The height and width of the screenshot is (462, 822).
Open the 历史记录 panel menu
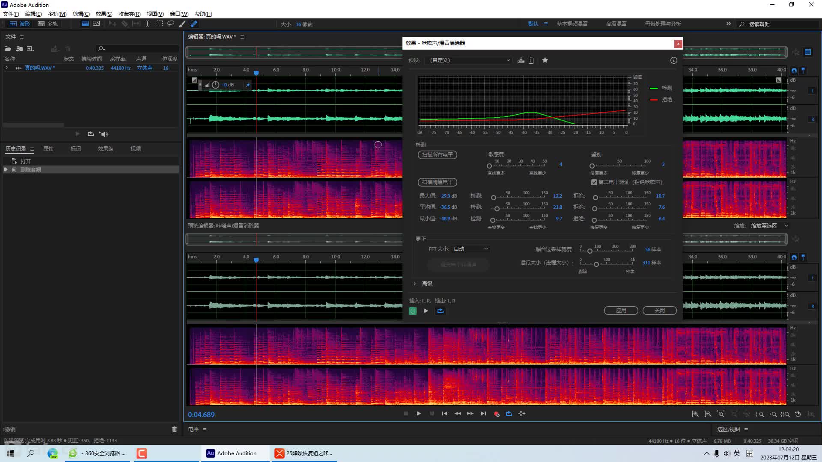pyautogui.click(x=32, y=149)
